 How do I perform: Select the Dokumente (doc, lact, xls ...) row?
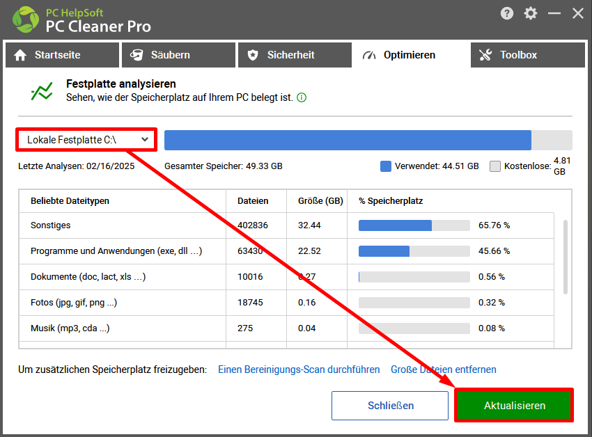[x=286, y=277]
